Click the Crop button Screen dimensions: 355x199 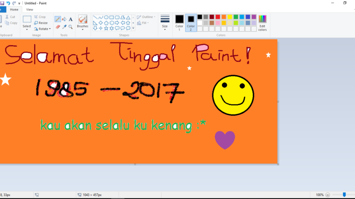(40, 17)
